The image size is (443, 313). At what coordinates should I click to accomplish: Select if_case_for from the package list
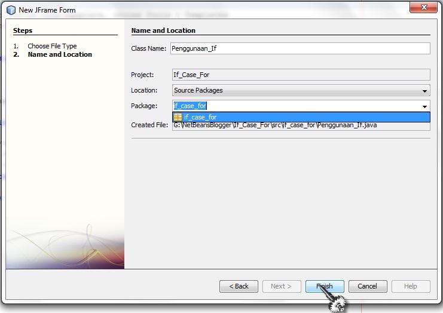[x=301, y=117]
